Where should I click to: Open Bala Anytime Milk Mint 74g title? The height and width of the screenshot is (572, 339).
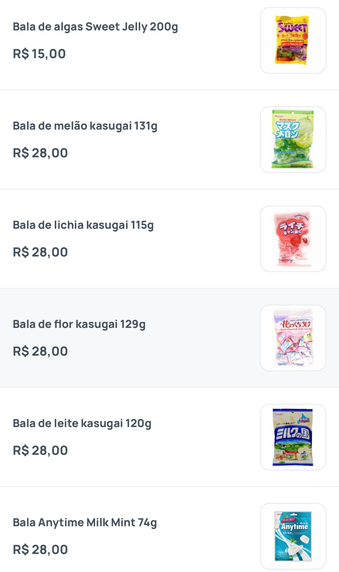point(85,523)
